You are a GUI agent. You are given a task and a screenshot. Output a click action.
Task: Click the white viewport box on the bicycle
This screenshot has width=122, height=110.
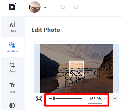click(77, 69)
